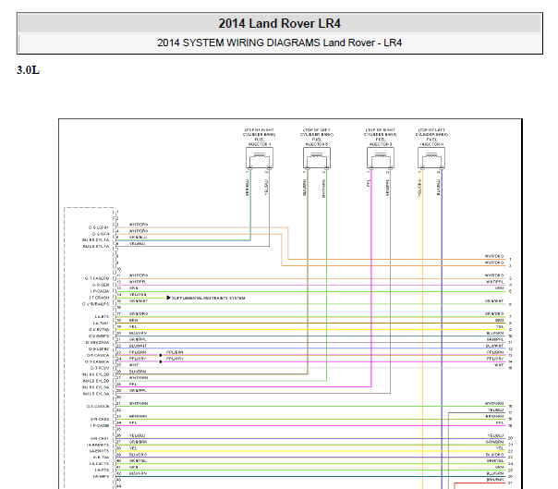Click vertical GRN/PPL label under Injector 3

pyautogui.click(x=387, y=188)
